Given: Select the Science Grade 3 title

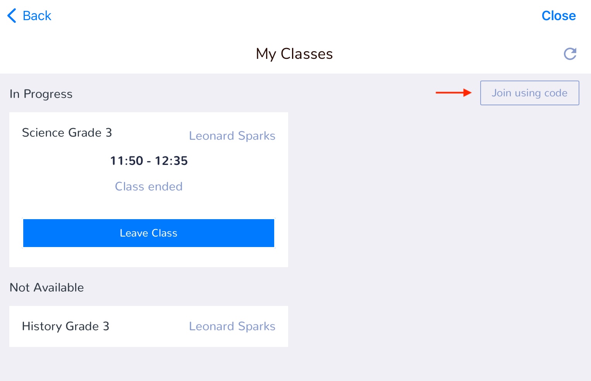Looking at the screenshot, I should pos(67,132).
